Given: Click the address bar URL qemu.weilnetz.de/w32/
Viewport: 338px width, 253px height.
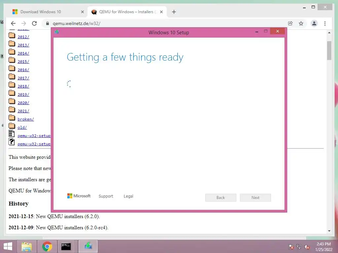Looking at the screenshot, I should pos(77,23).
